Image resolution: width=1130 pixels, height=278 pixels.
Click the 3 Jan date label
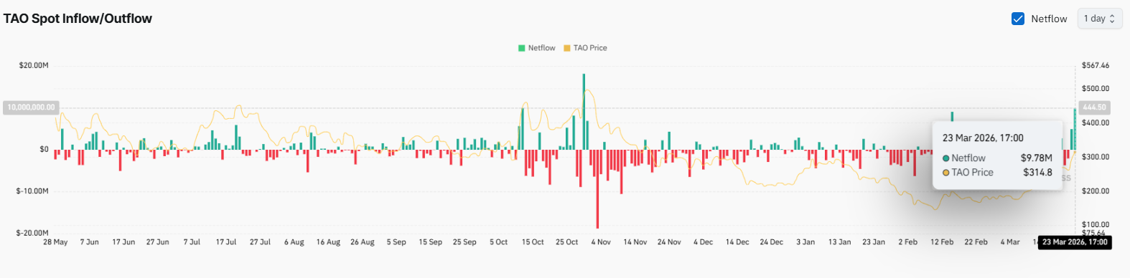click(x=806, y=242)
